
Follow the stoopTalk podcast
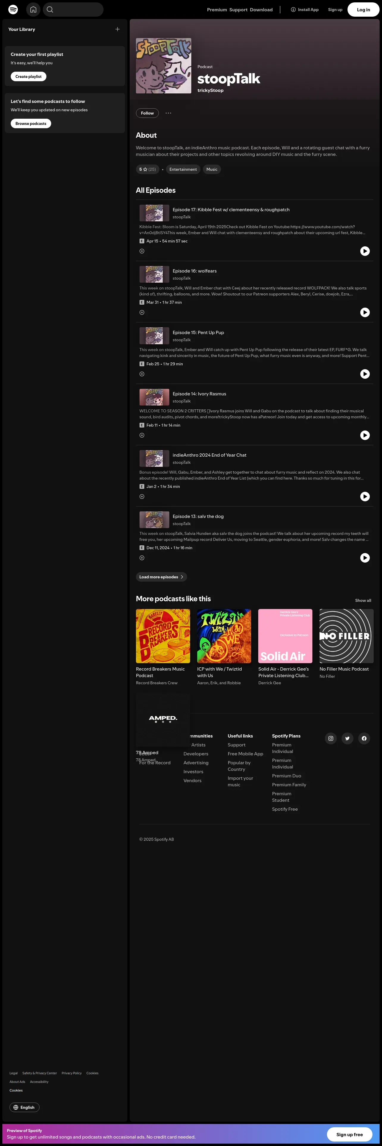coord(147,113)
